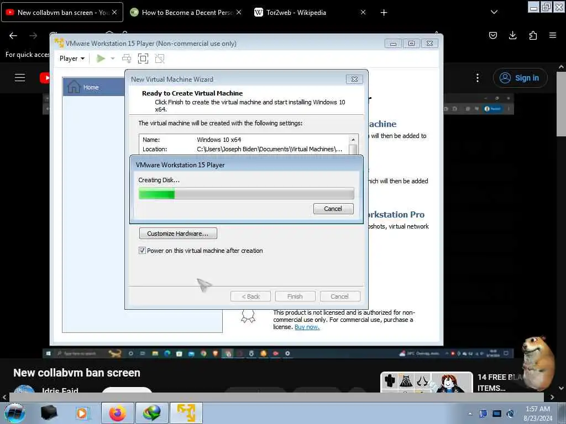Switch to New collabvm ban screen tab
Image resolution: width=566 pixels, height=424 pixels.
tap(57, 12)
